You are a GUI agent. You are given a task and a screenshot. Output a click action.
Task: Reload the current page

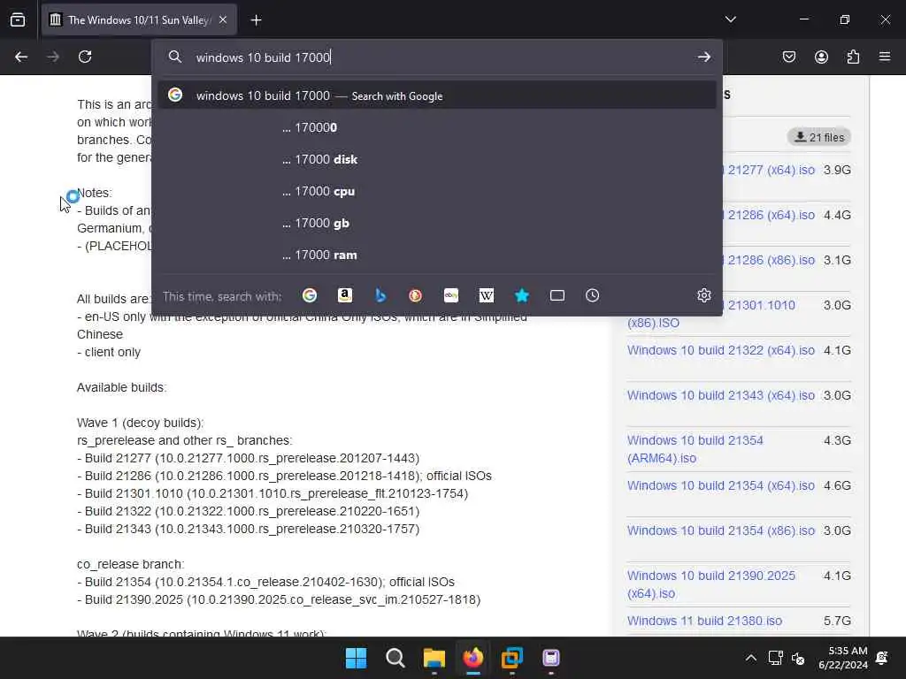pyautogui.click(x=85, y=57)
